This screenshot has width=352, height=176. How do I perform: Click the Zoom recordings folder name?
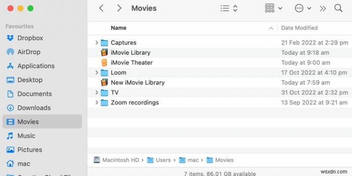coord(135,103)
